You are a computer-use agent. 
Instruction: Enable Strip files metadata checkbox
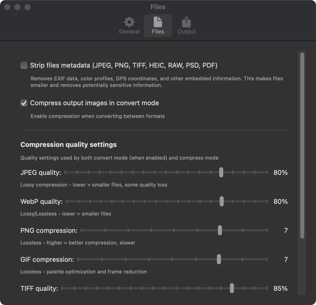(24, 65)
